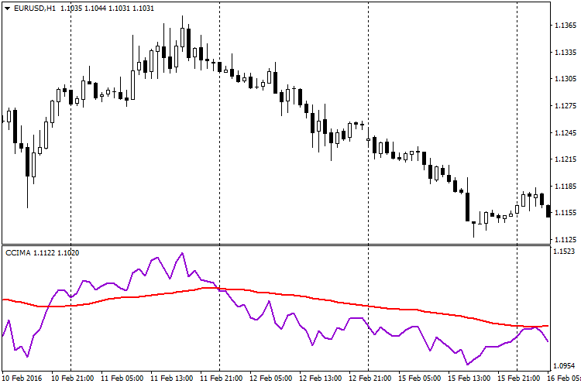Click the 1.1523 indicator scale value

coord(566,252)
